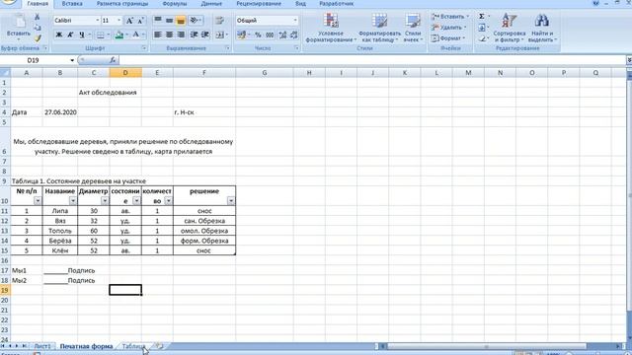Click Найти и выделить button
This screenshot has height=355, width=632.
click(542, 28)
